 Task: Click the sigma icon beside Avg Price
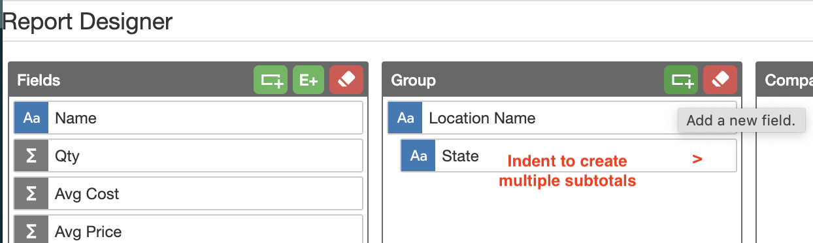coord(31,230)
